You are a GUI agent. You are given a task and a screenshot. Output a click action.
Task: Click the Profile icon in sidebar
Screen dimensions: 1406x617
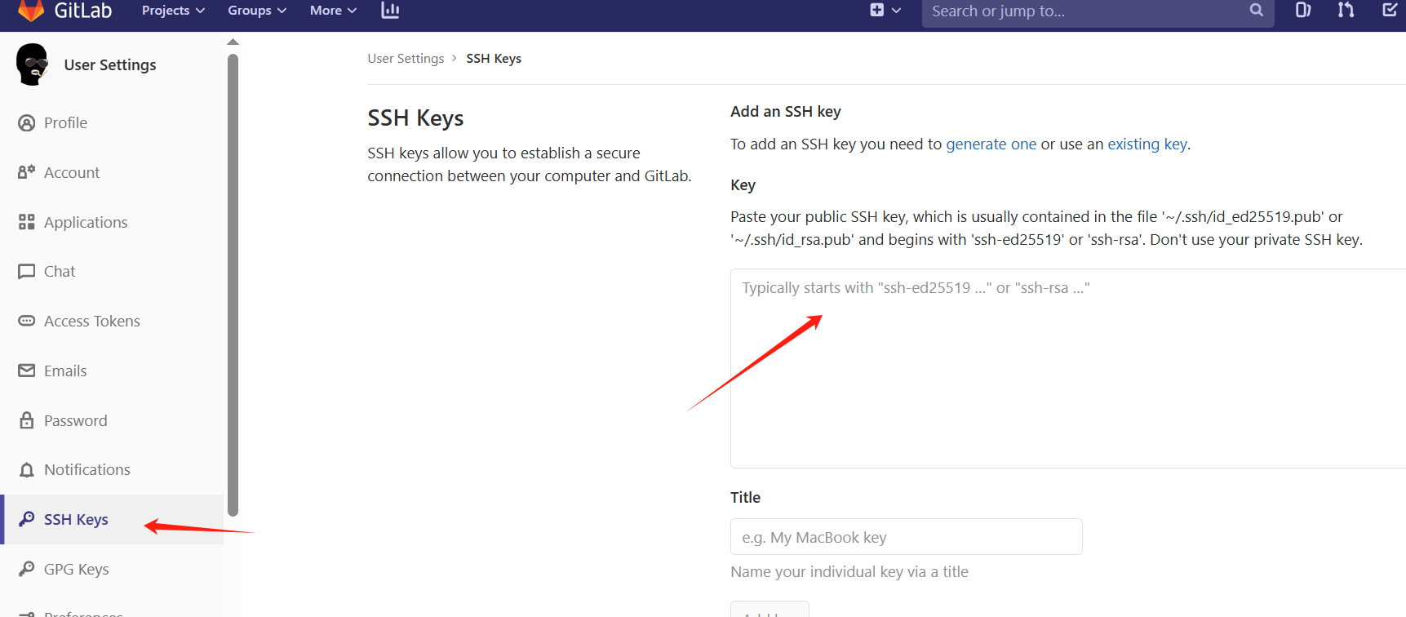point(27,123)
